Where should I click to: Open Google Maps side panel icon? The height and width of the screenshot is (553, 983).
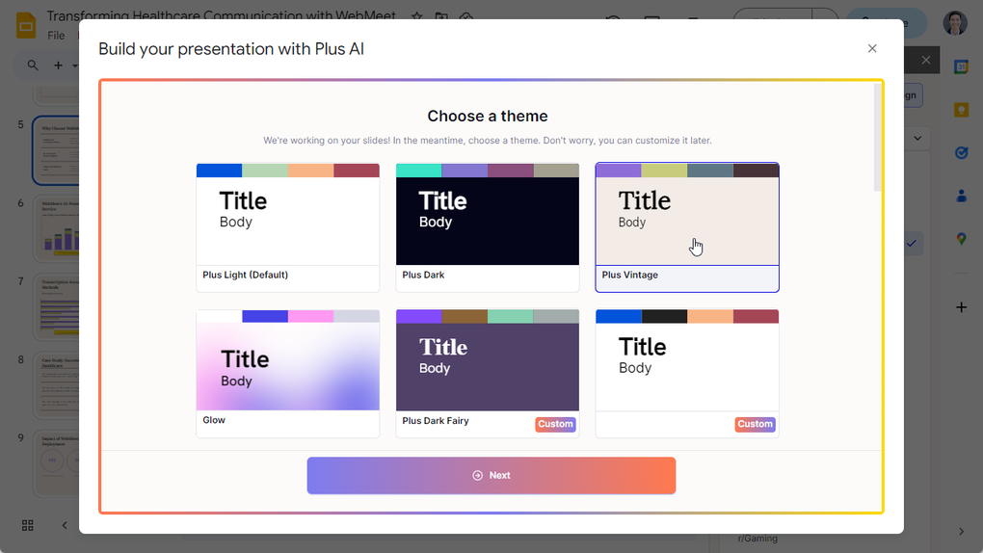click(961, 239)
